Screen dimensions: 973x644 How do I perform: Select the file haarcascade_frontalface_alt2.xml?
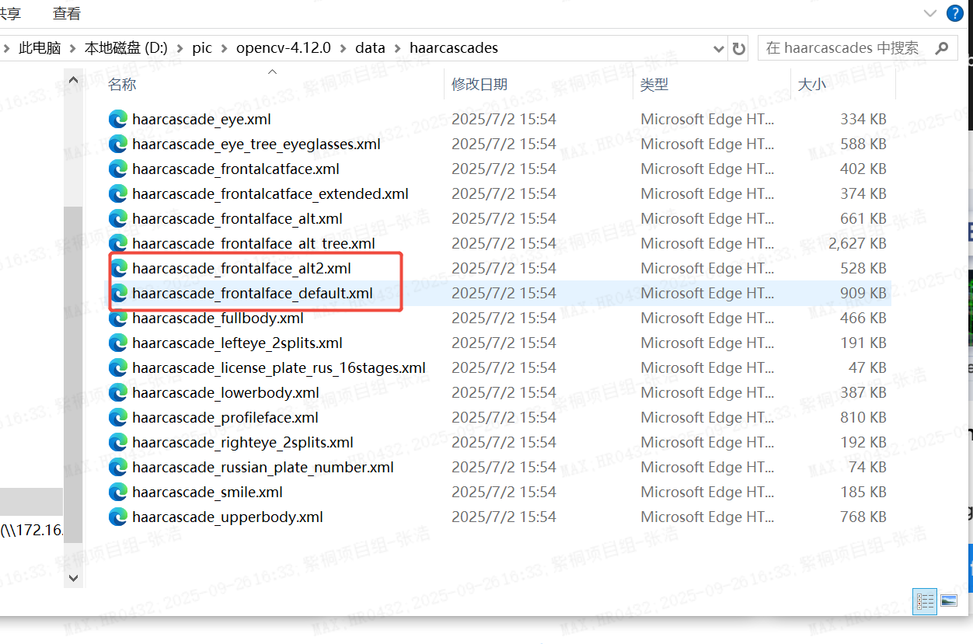click(242, 268)
